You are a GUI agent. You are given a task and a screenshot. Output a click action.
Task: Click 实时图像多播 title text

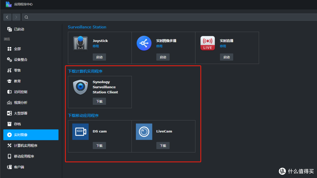pos(166,41)
